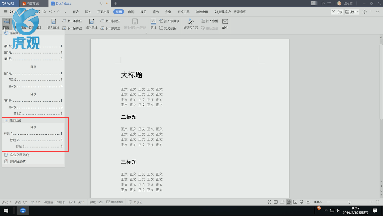Select the three-level 智能目录 template with 第3级
The width and height of the screenshot is (383, 216).
pyautogui.click(x=33, y=104)
